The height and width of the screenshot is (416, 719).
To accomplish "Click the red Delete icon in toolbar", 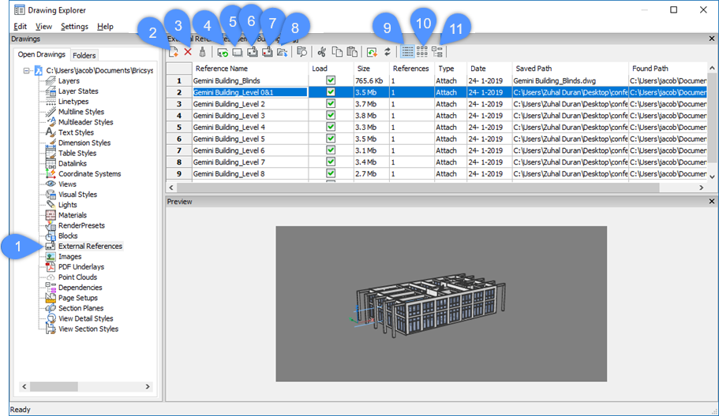I will click(x=188, y=52).
